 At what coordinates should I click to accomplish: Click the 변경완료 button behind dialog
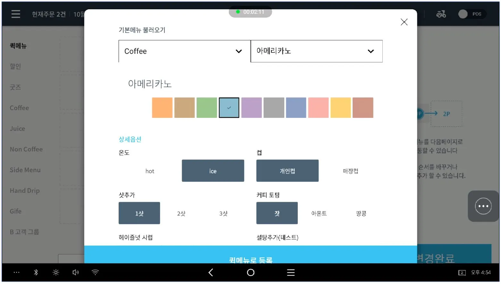pyautogui.click(x=454, y=254)
